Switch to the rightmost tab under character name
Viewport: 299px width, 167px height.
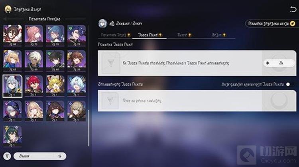tap(218, 35)
